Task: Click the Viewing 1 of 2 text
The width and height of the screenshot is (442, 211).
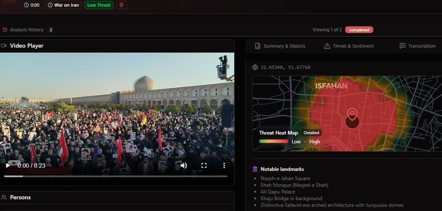Action: 327,30
